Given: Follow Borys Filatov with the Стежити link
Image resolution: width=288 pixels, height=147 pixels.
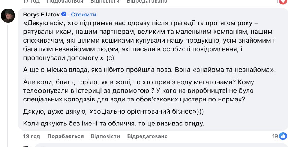Looking at the screenshot, I should click(84, 15).
